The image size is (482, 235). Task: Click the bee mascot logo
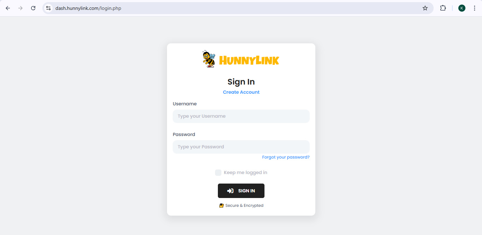pos(208,59)
